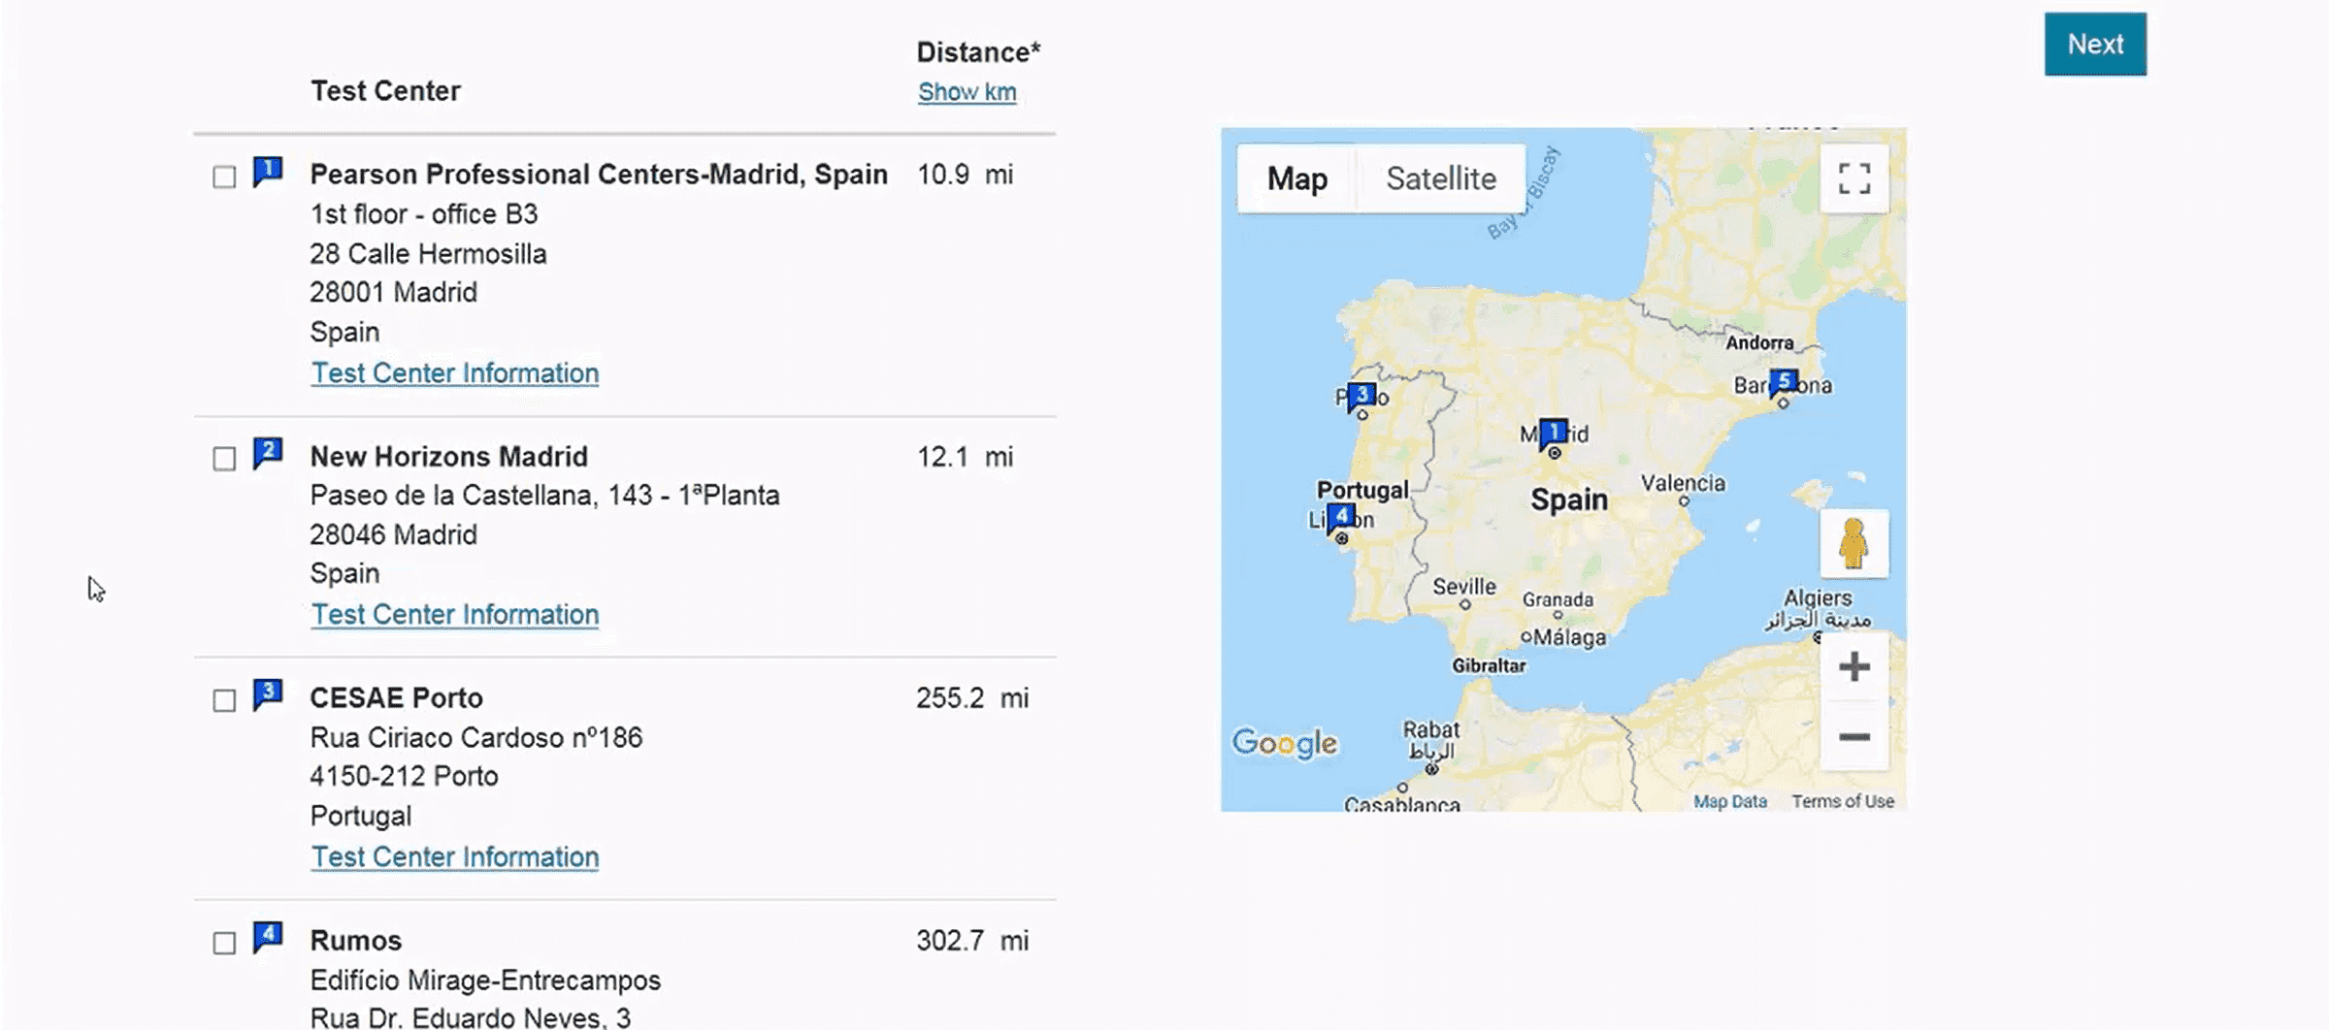
Task: Toggle fullscreen view of the map
Action: 1853,178
